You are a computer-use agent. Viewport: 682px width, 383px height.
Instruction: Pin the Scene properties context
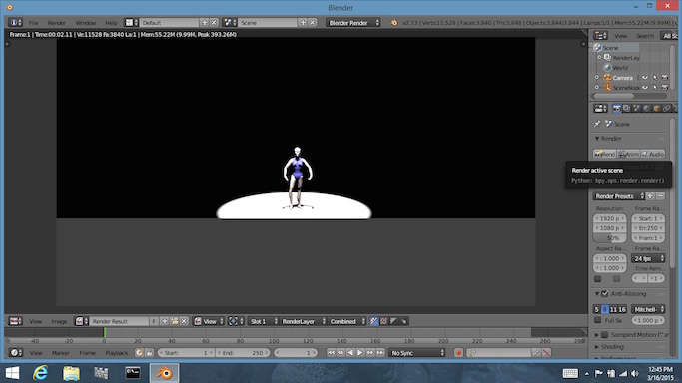pyautogui.click(x=597, y=124)
